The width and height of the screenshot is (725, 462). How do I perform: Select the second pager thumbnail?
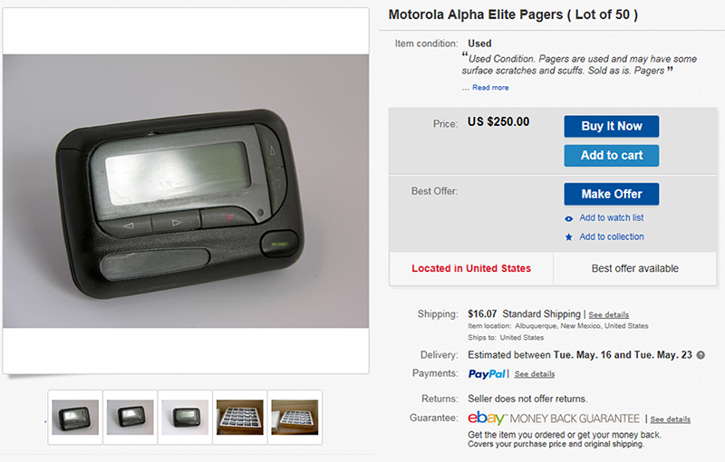(130, 418)
